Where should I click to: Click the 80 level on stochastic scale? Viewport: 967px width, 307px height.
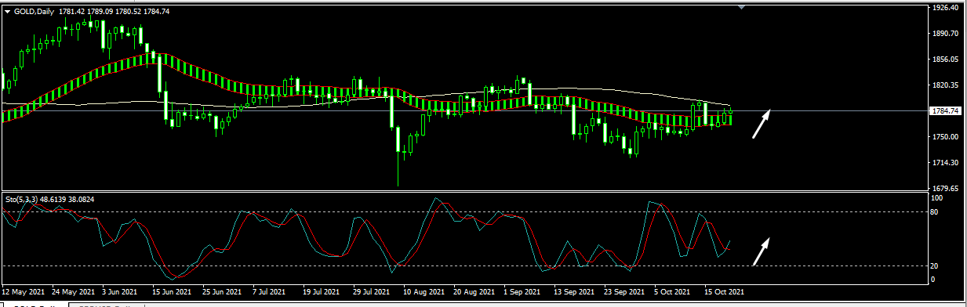(935, 212)
